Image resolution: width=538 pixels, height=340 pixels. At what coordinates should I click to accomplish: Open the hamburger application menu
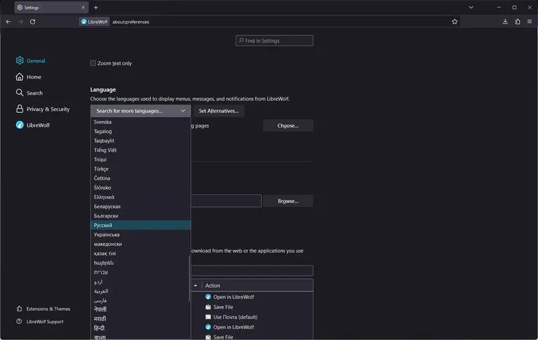point(529,22)
